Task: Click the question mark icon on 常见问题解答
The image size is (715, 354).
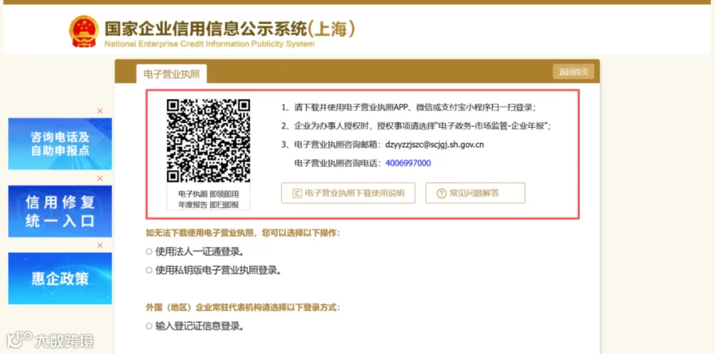Action: 441,193
